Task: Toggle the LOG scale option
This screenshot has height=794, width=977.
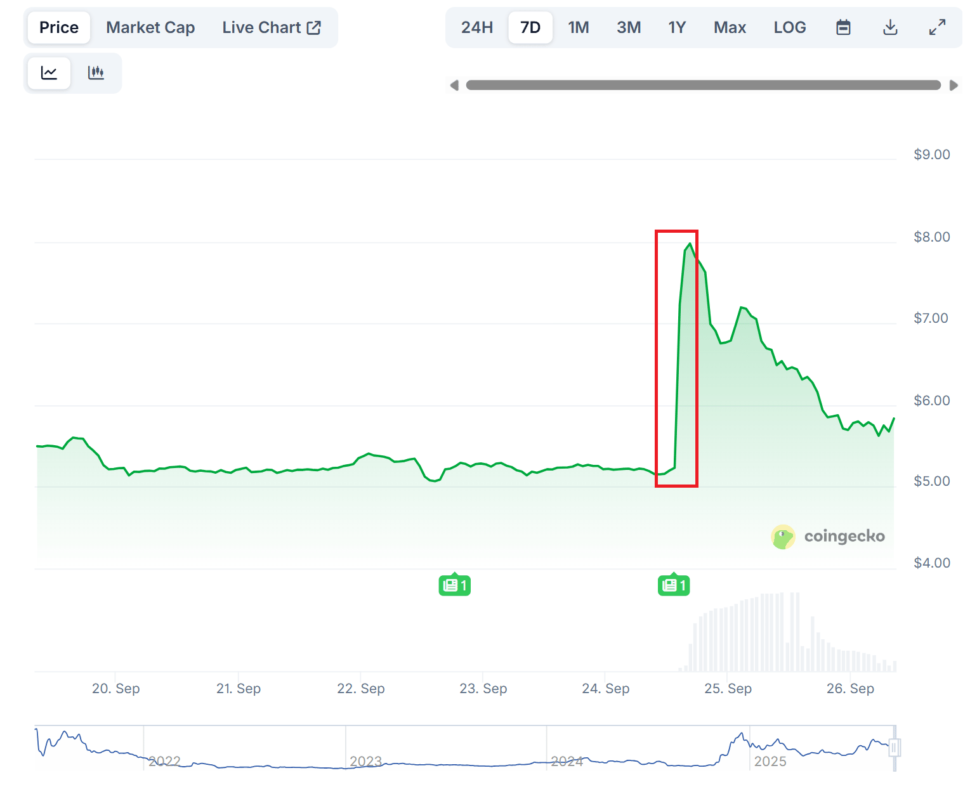Action: coord(790,27)
